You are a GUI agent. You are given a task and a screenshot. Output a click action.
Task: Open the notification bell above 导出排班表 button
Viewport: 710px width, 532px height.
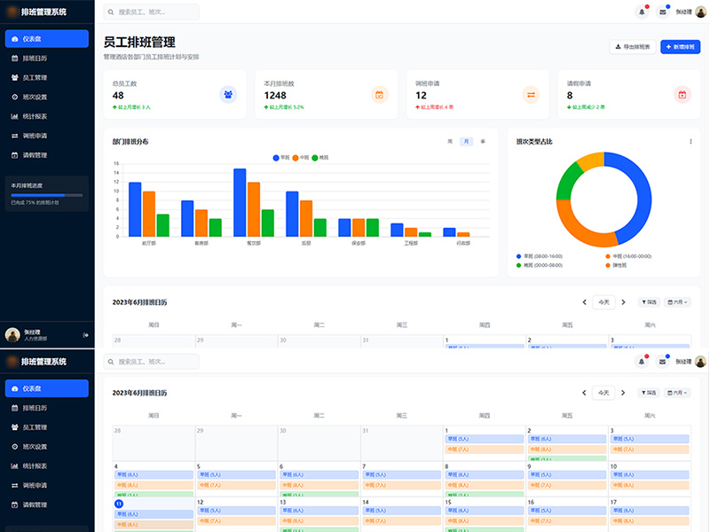tap(642, 12)
